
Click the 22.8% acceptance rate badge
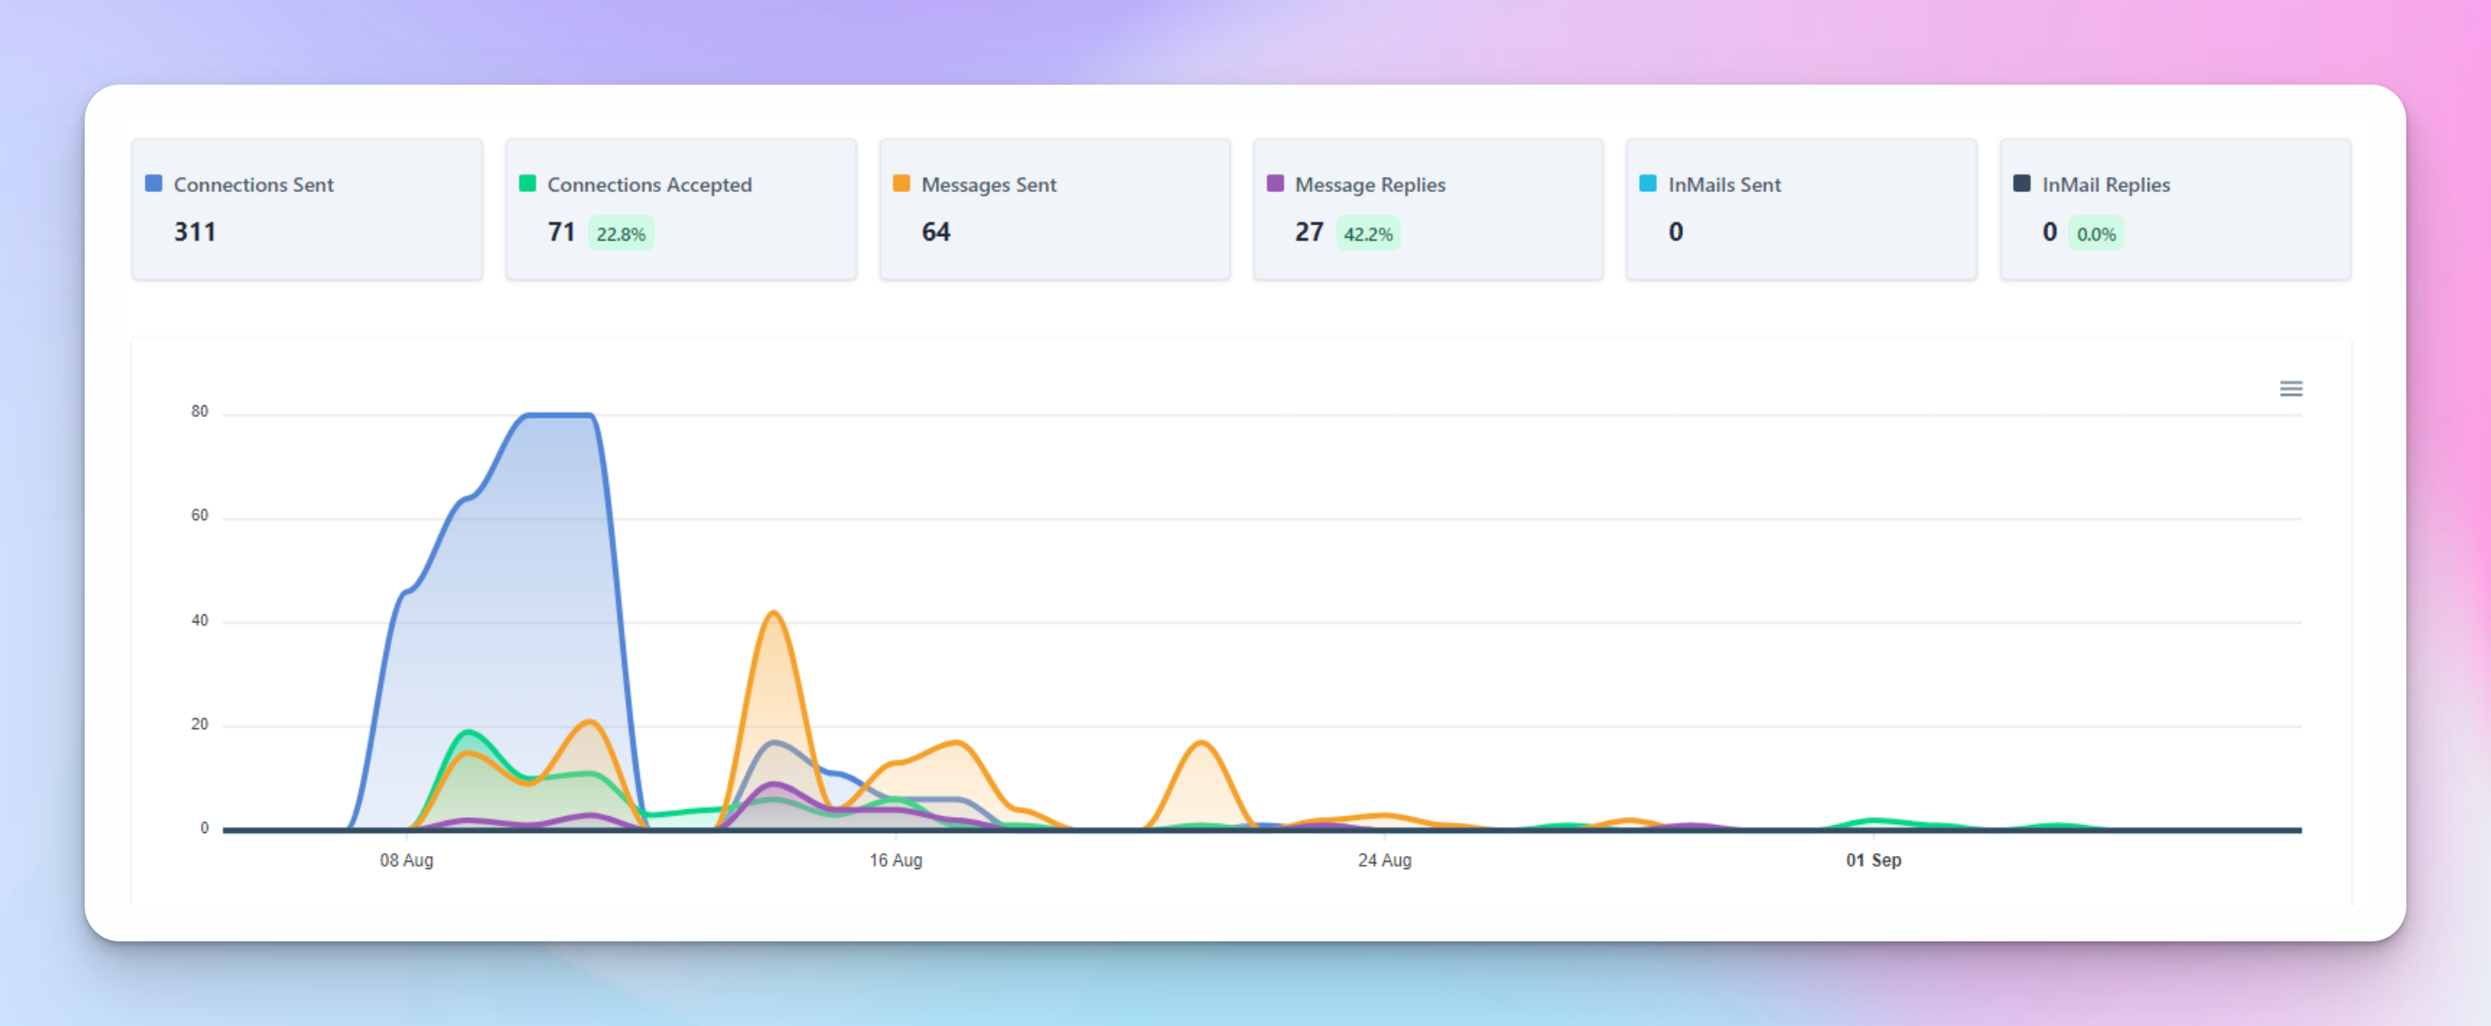tap(621, 234)
